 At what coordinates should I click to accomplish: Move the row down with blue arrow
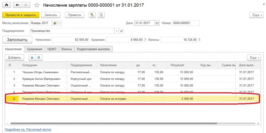point(38,57)
